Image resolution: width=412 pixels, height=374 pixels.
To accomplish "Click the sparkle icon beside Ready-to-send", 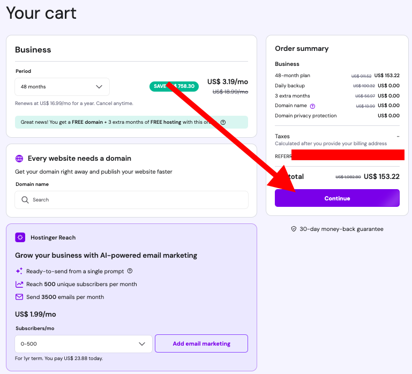I will pos(19,271).
